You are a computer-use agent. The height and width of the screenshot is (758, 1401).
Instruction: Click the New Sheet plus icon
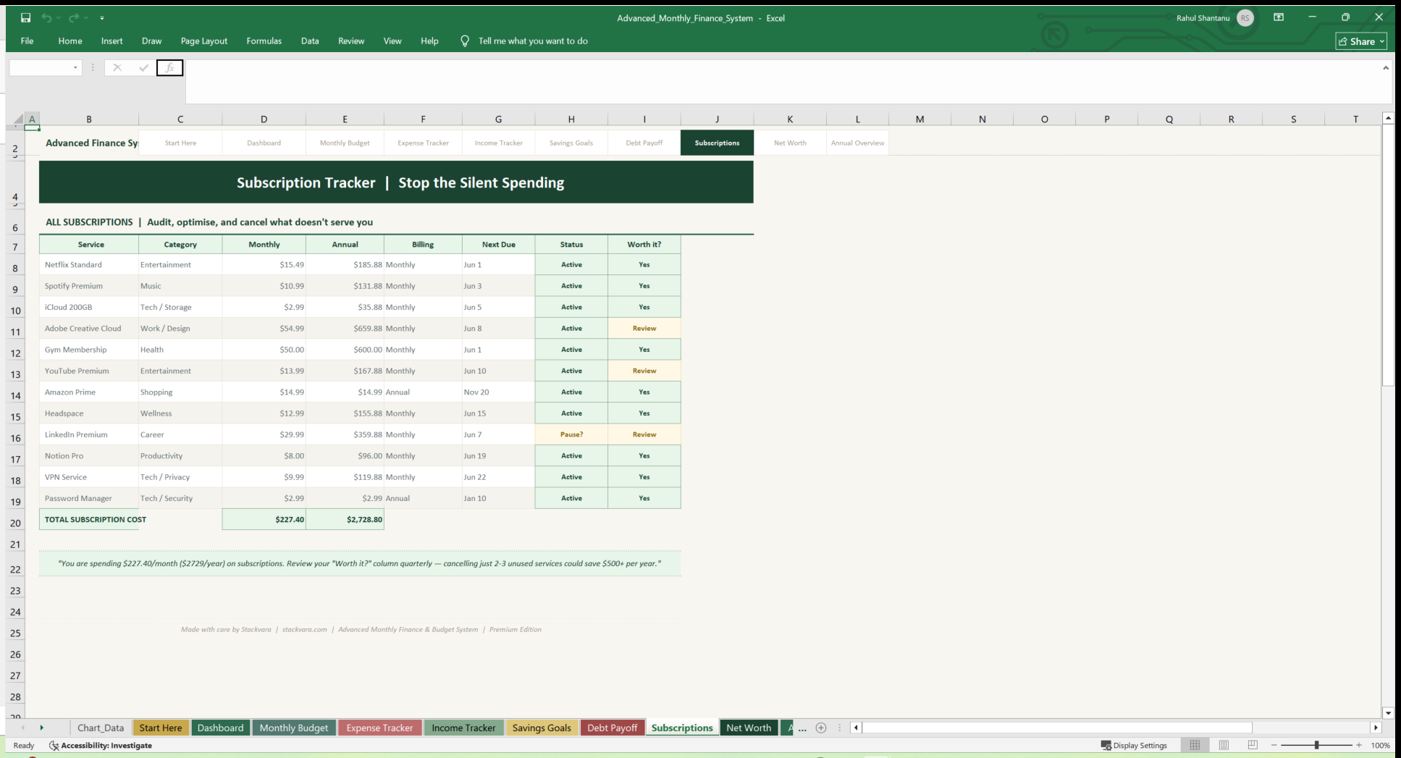pos(821,728)
